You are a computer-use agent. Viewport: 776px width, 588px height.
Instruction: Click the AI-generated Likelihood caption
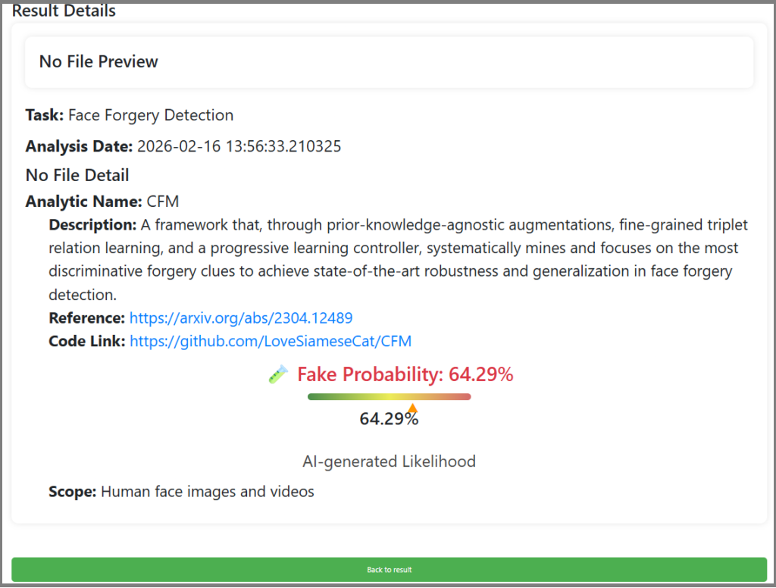[389, 461]
